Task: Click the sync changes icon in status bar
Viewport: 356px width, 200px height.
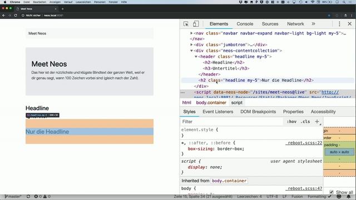Action: (x=28, y=196)
